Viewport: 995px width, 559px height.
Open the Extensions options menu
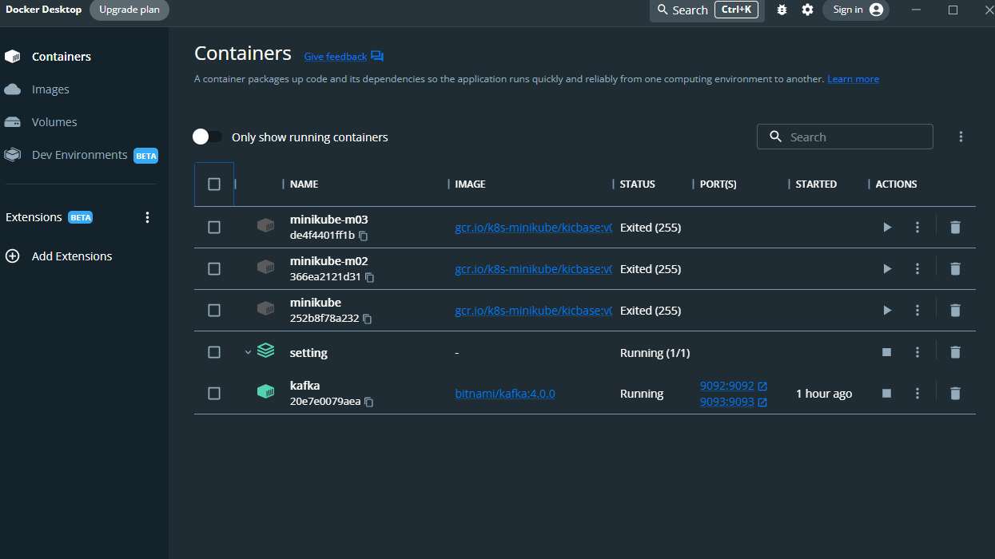click(147, 217)
